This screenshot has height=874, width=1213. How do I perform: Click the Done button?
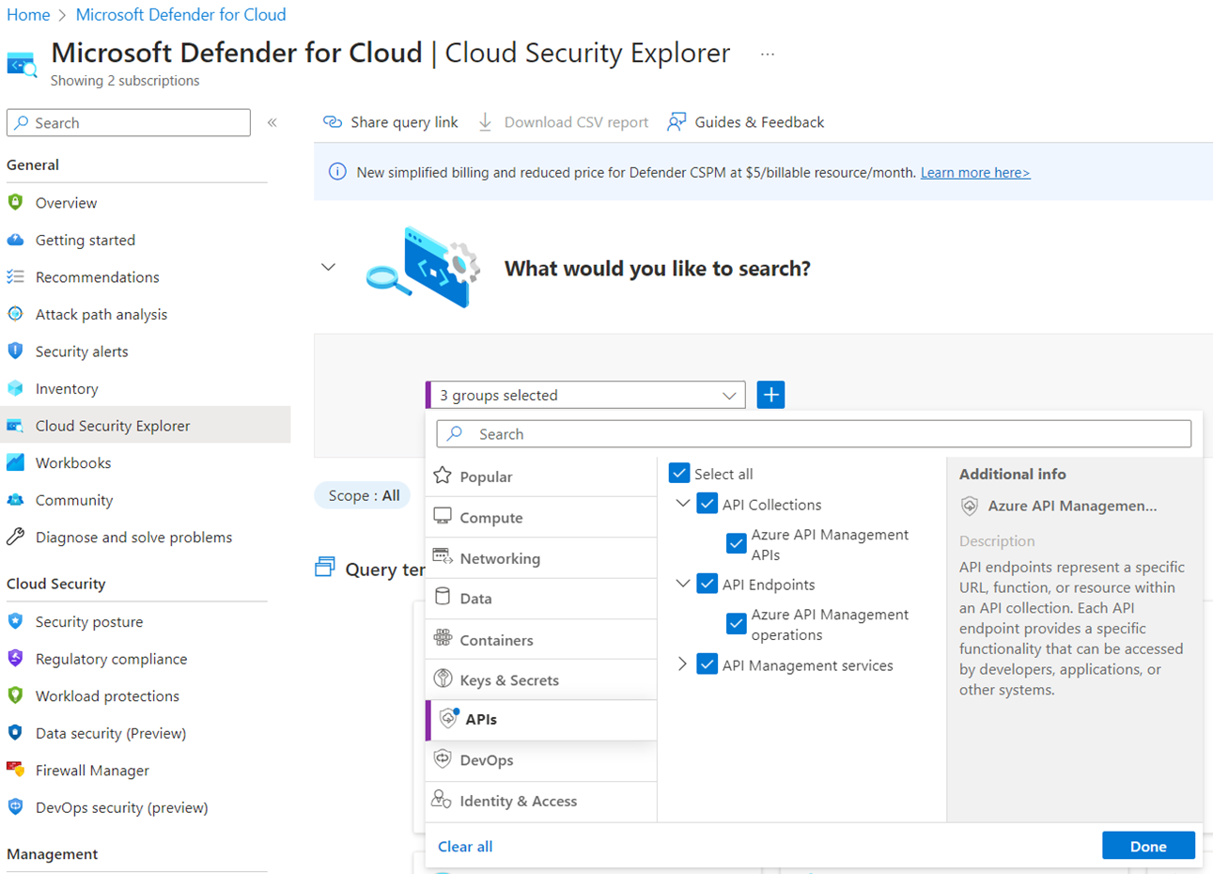1148,846
